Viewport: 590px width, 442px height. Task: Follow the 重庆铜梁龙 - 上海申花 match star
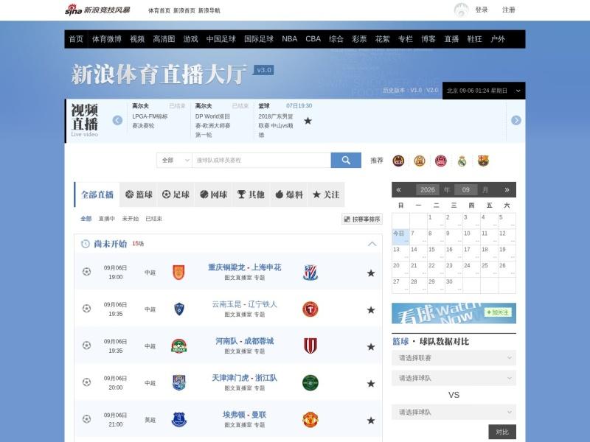371,273
